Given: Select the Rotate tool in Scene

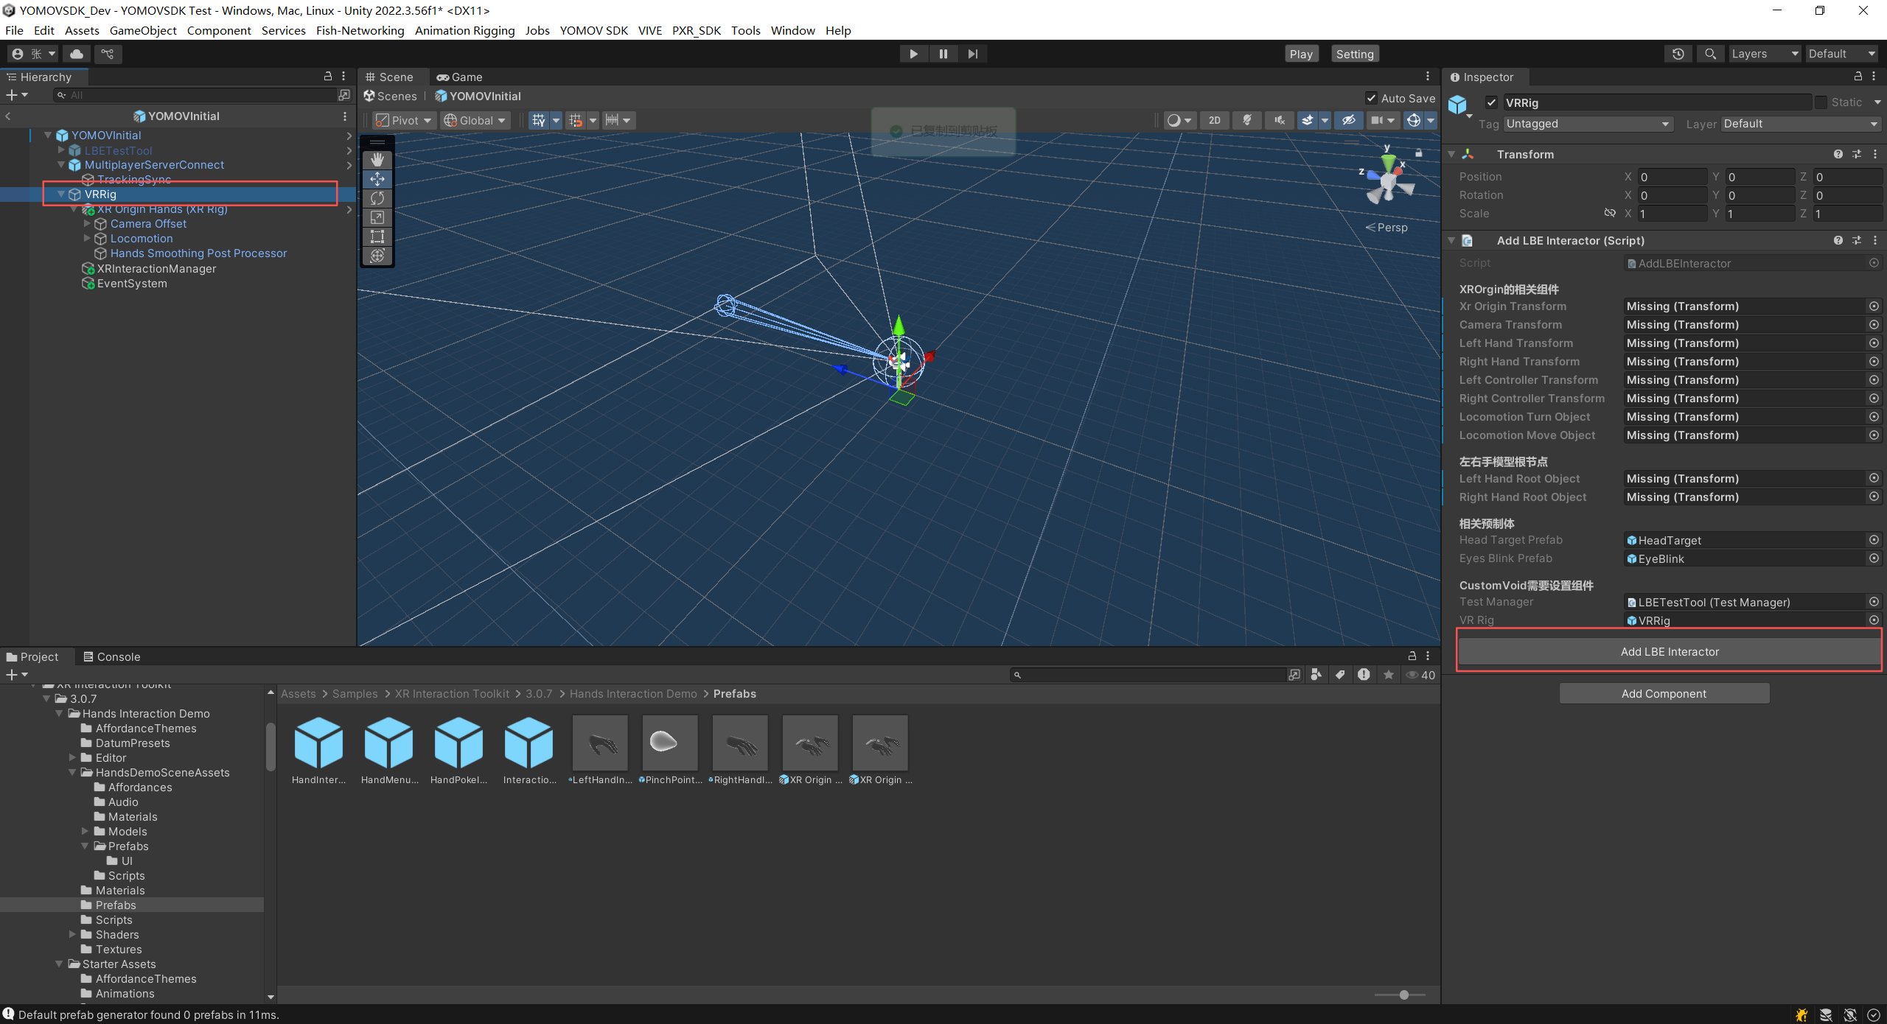Looking at the screenshot, I should (377, 198).
